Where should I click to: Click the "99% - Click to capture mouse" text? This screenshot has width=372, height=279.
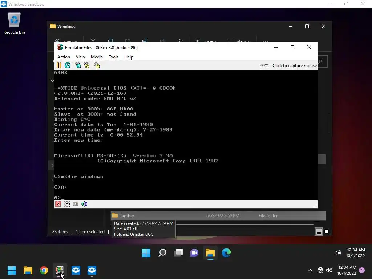288,66
